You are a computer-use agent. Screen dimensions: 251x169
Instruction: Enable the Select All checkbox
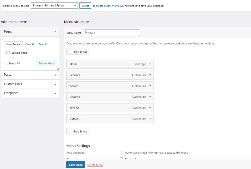[5, 64]
